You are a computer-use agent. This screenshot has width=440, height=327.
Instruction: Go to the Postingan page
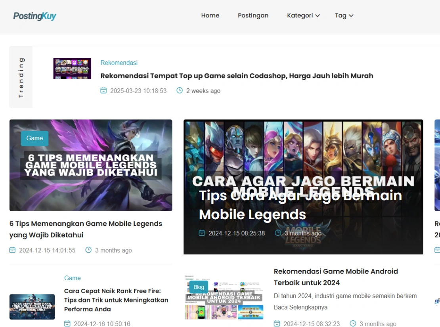(x=253, y=15)
